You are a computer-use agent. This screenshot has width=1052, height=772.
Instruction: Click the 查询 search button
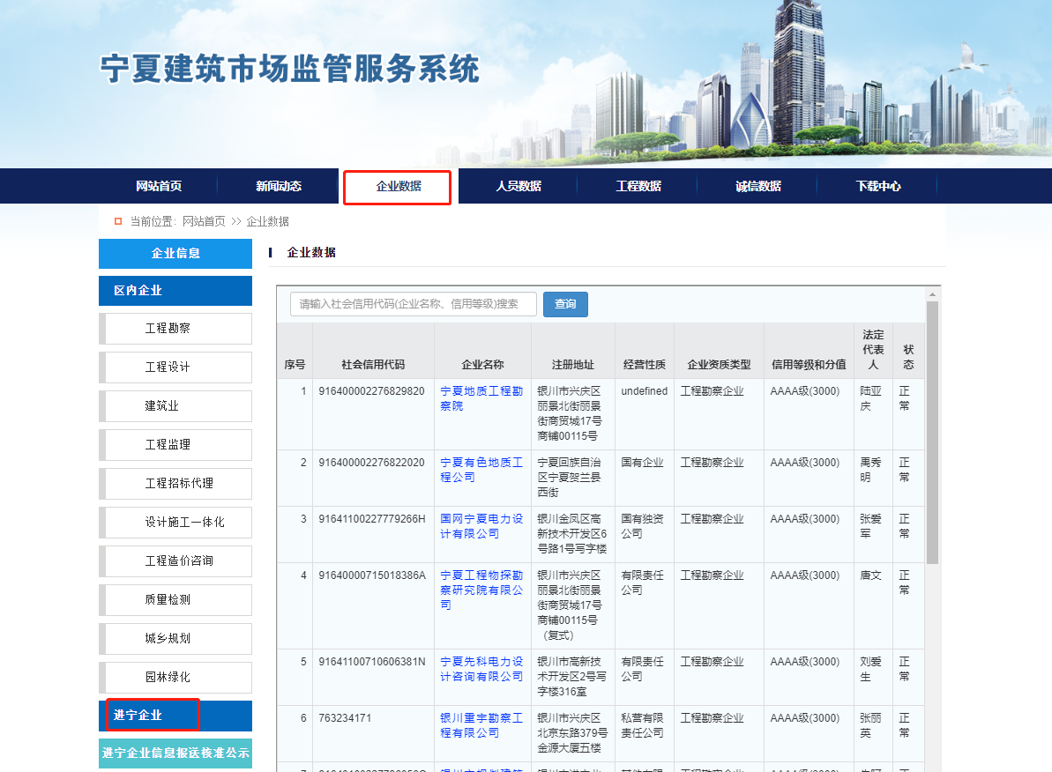[565, 304]
